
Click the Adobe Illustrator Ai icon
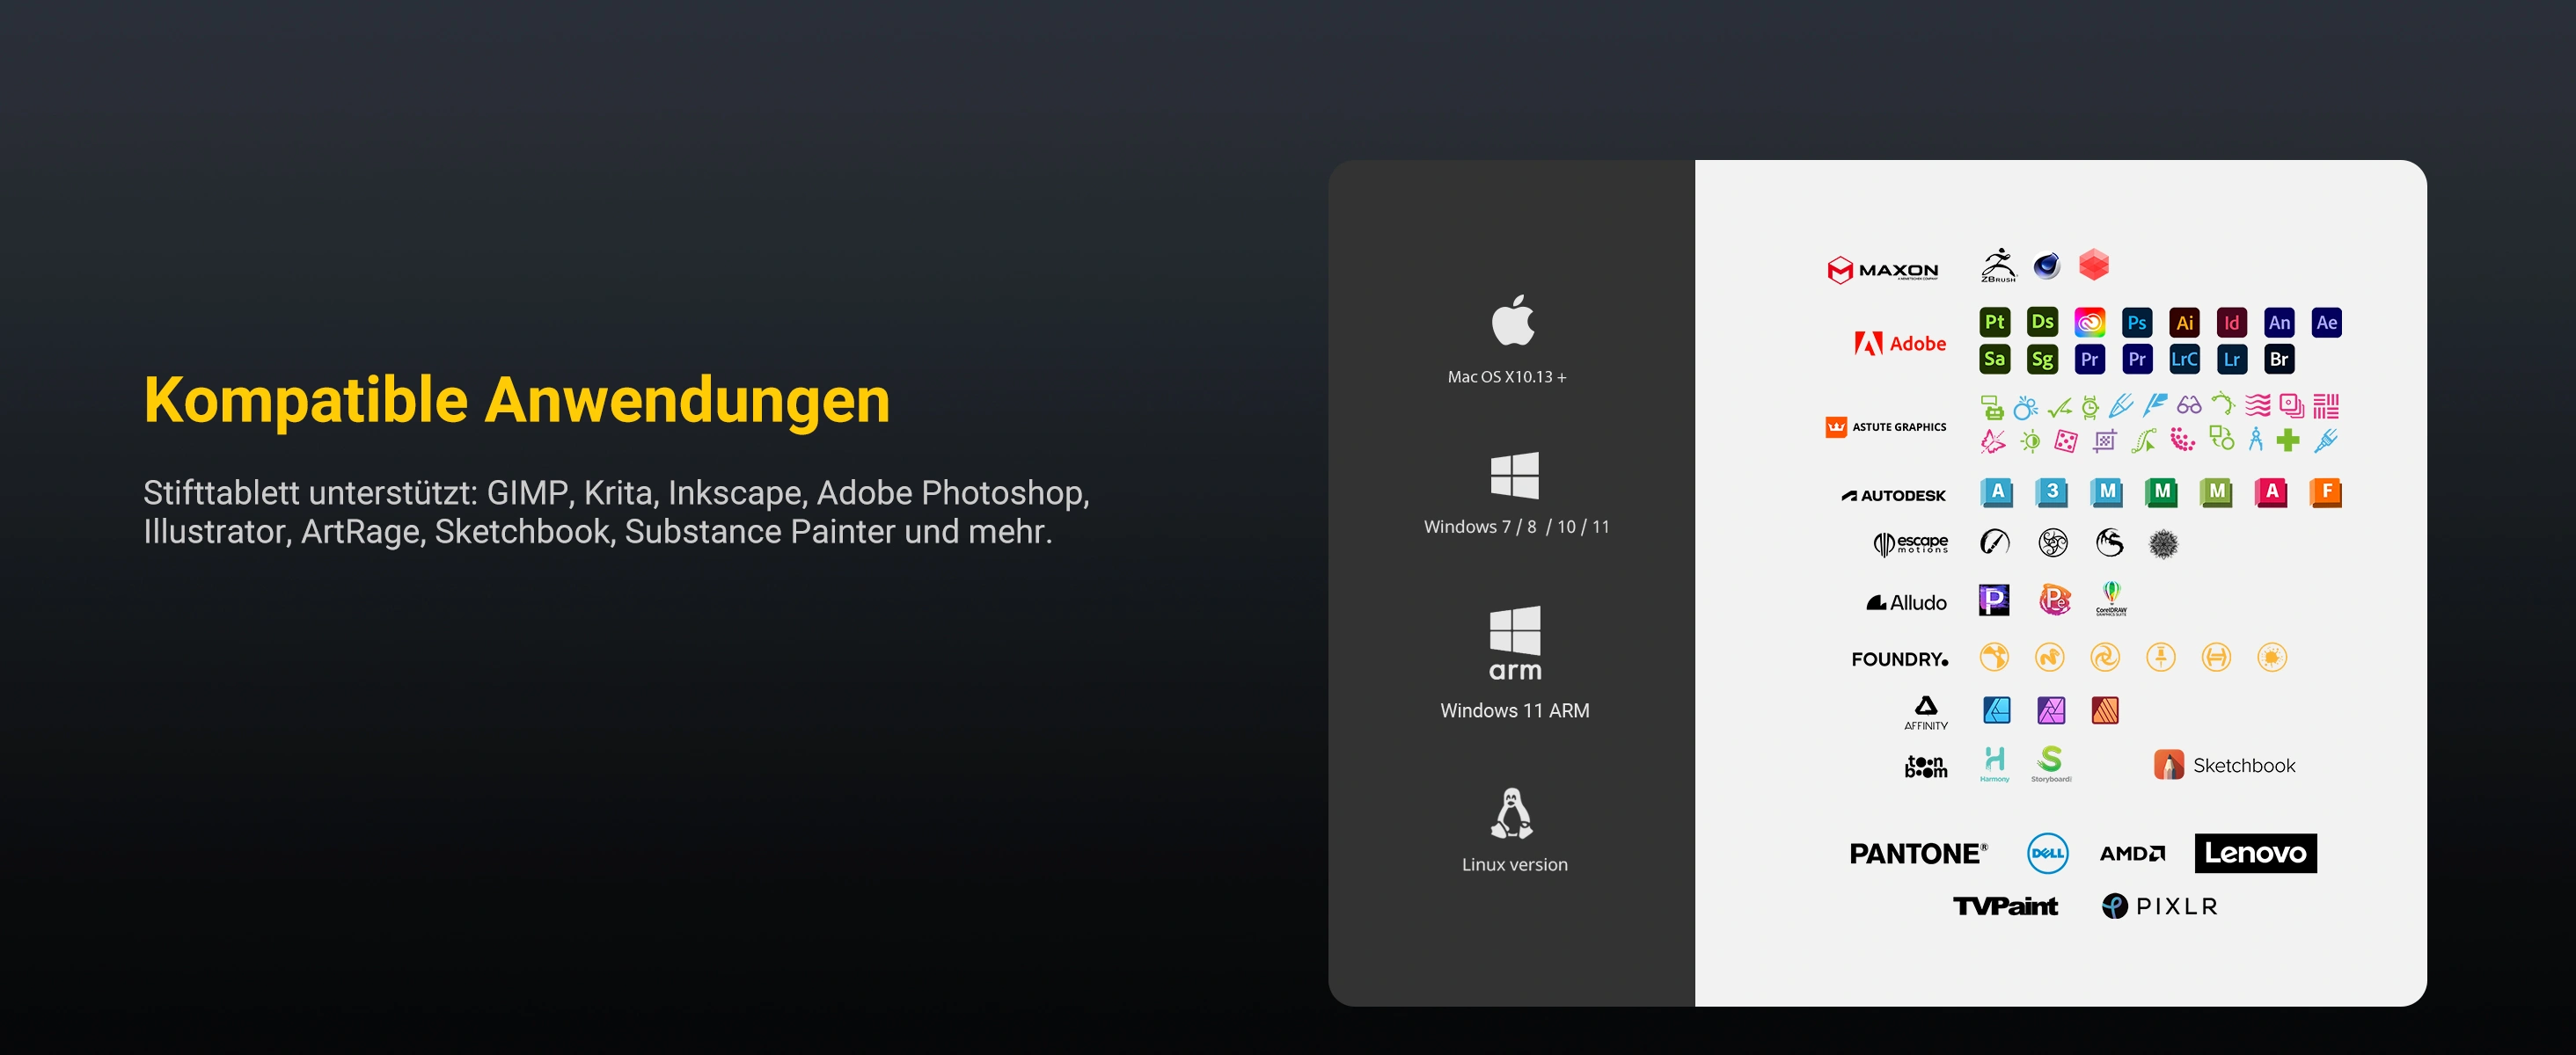tap(2184, 323)
